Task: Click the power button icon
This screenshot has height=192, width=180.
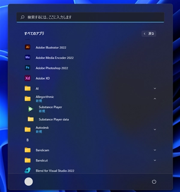Action: pos(154,182)
